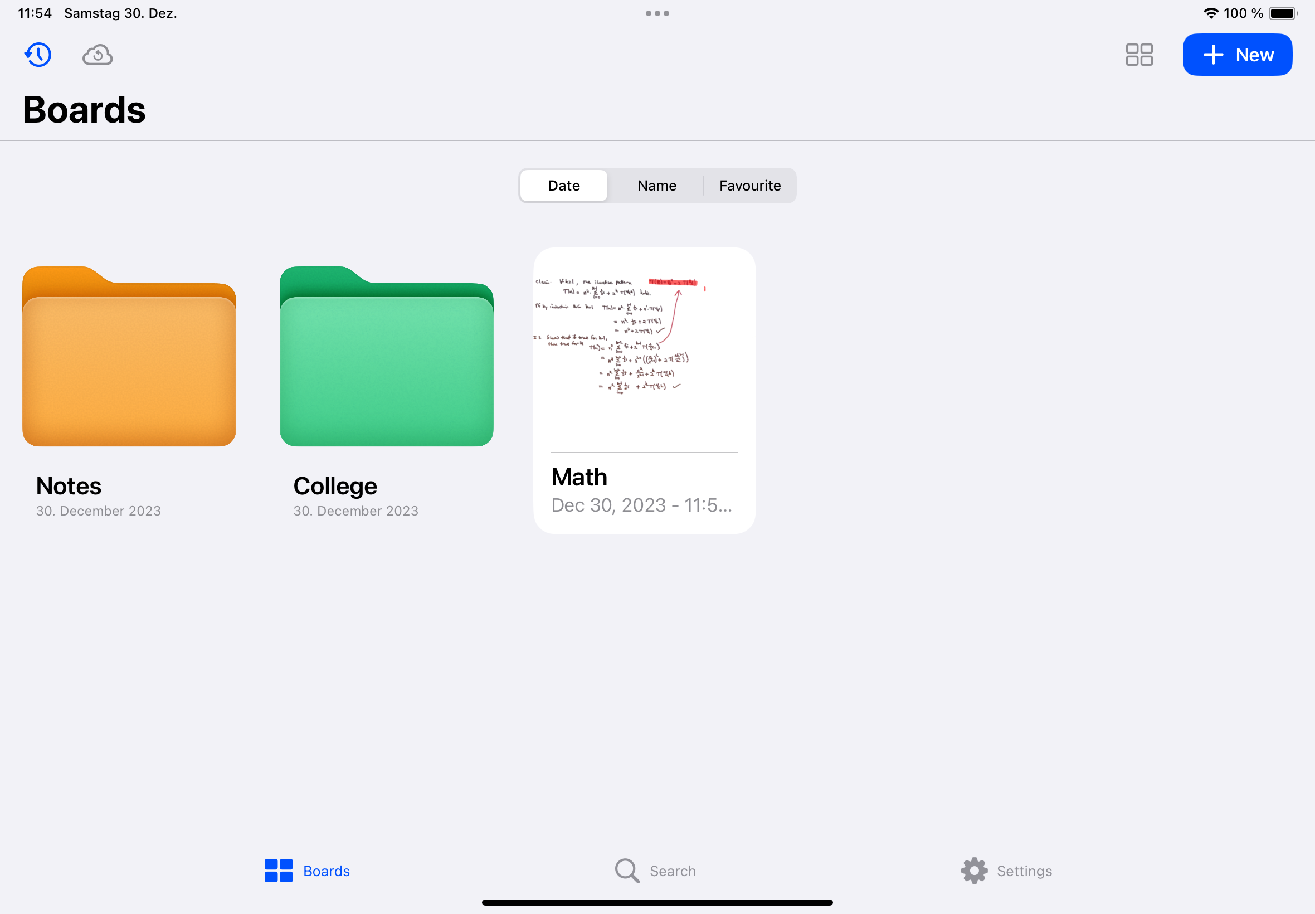Click the Notes folder name label
The image size is (1315, 914).
point(69,486)
